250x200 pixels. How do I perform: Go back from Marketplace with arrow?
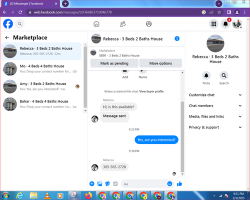(7, 37)
